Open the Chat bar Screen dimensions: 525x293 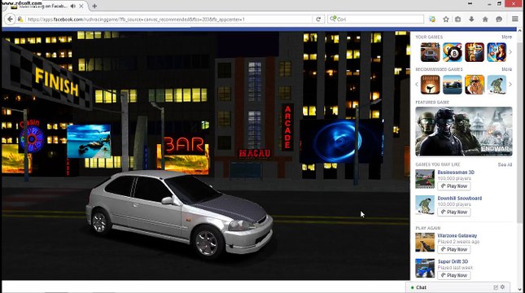(457, 287)
